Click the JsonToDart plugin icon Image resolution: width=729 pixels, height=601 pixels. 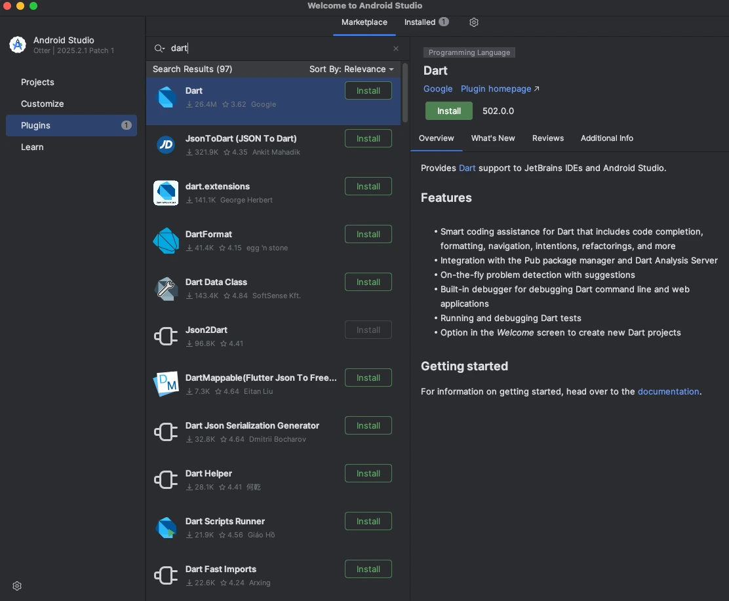coord(166,145)
